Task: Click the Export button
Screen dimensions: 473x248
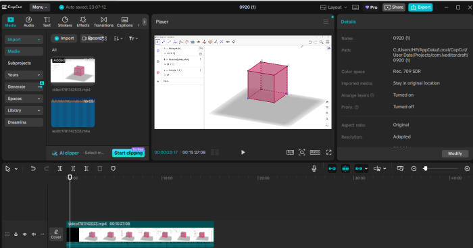Action: (x=420, y=7)
